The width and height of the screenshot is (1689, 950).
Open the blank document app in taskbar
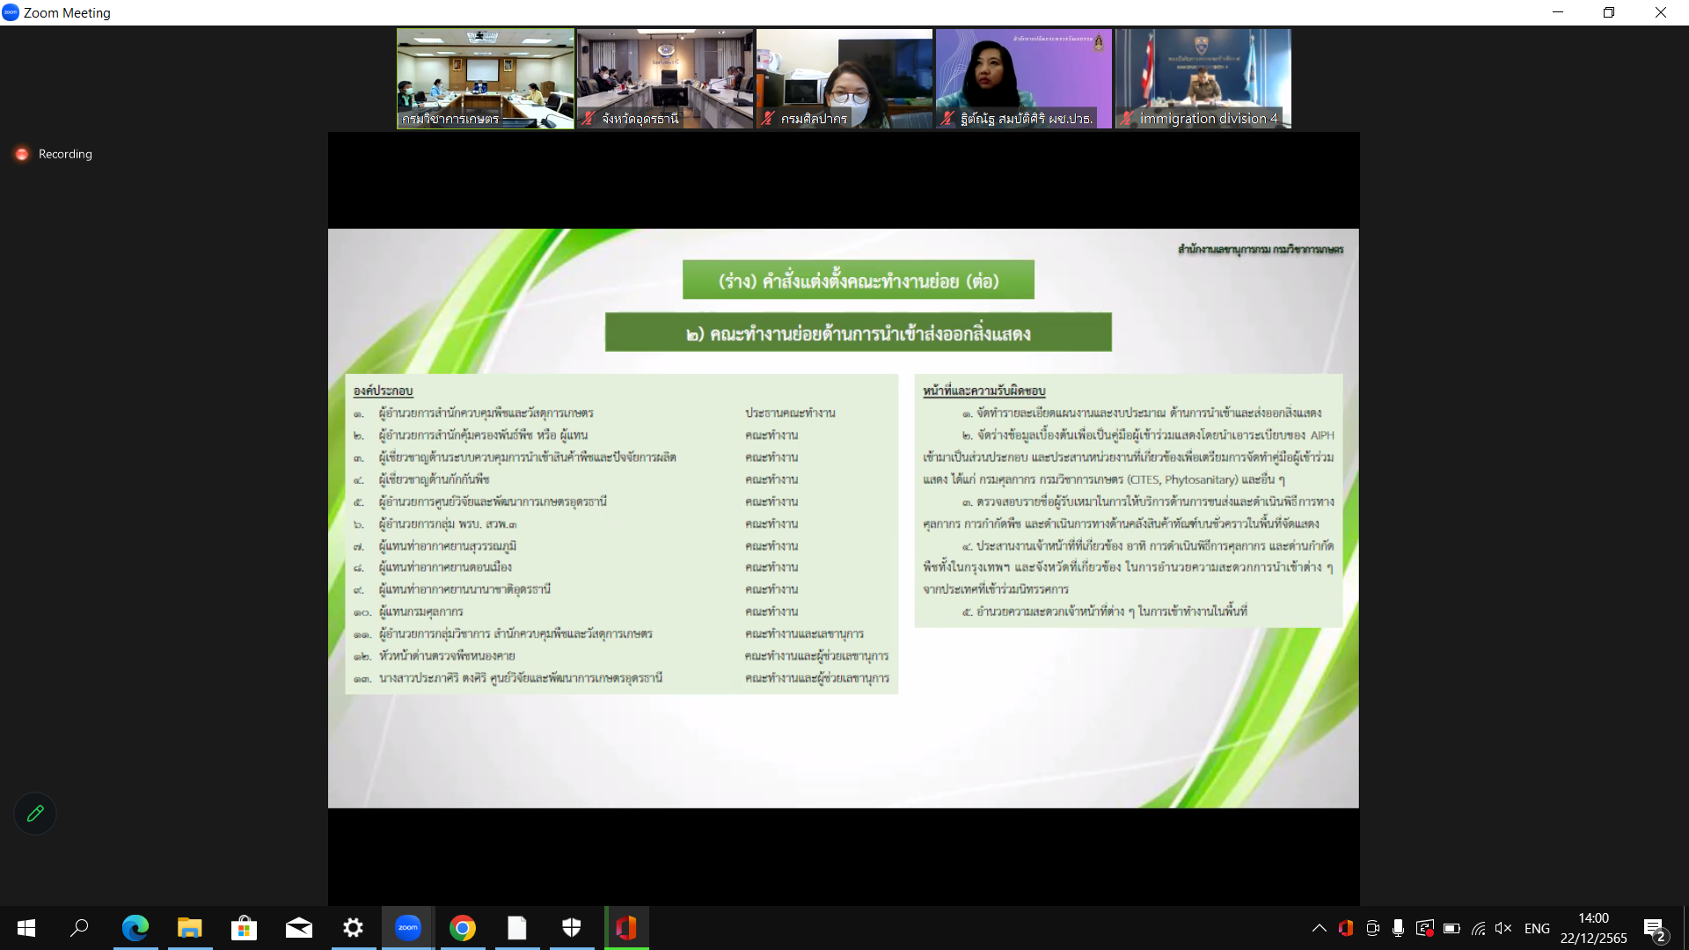pos(517,928)
